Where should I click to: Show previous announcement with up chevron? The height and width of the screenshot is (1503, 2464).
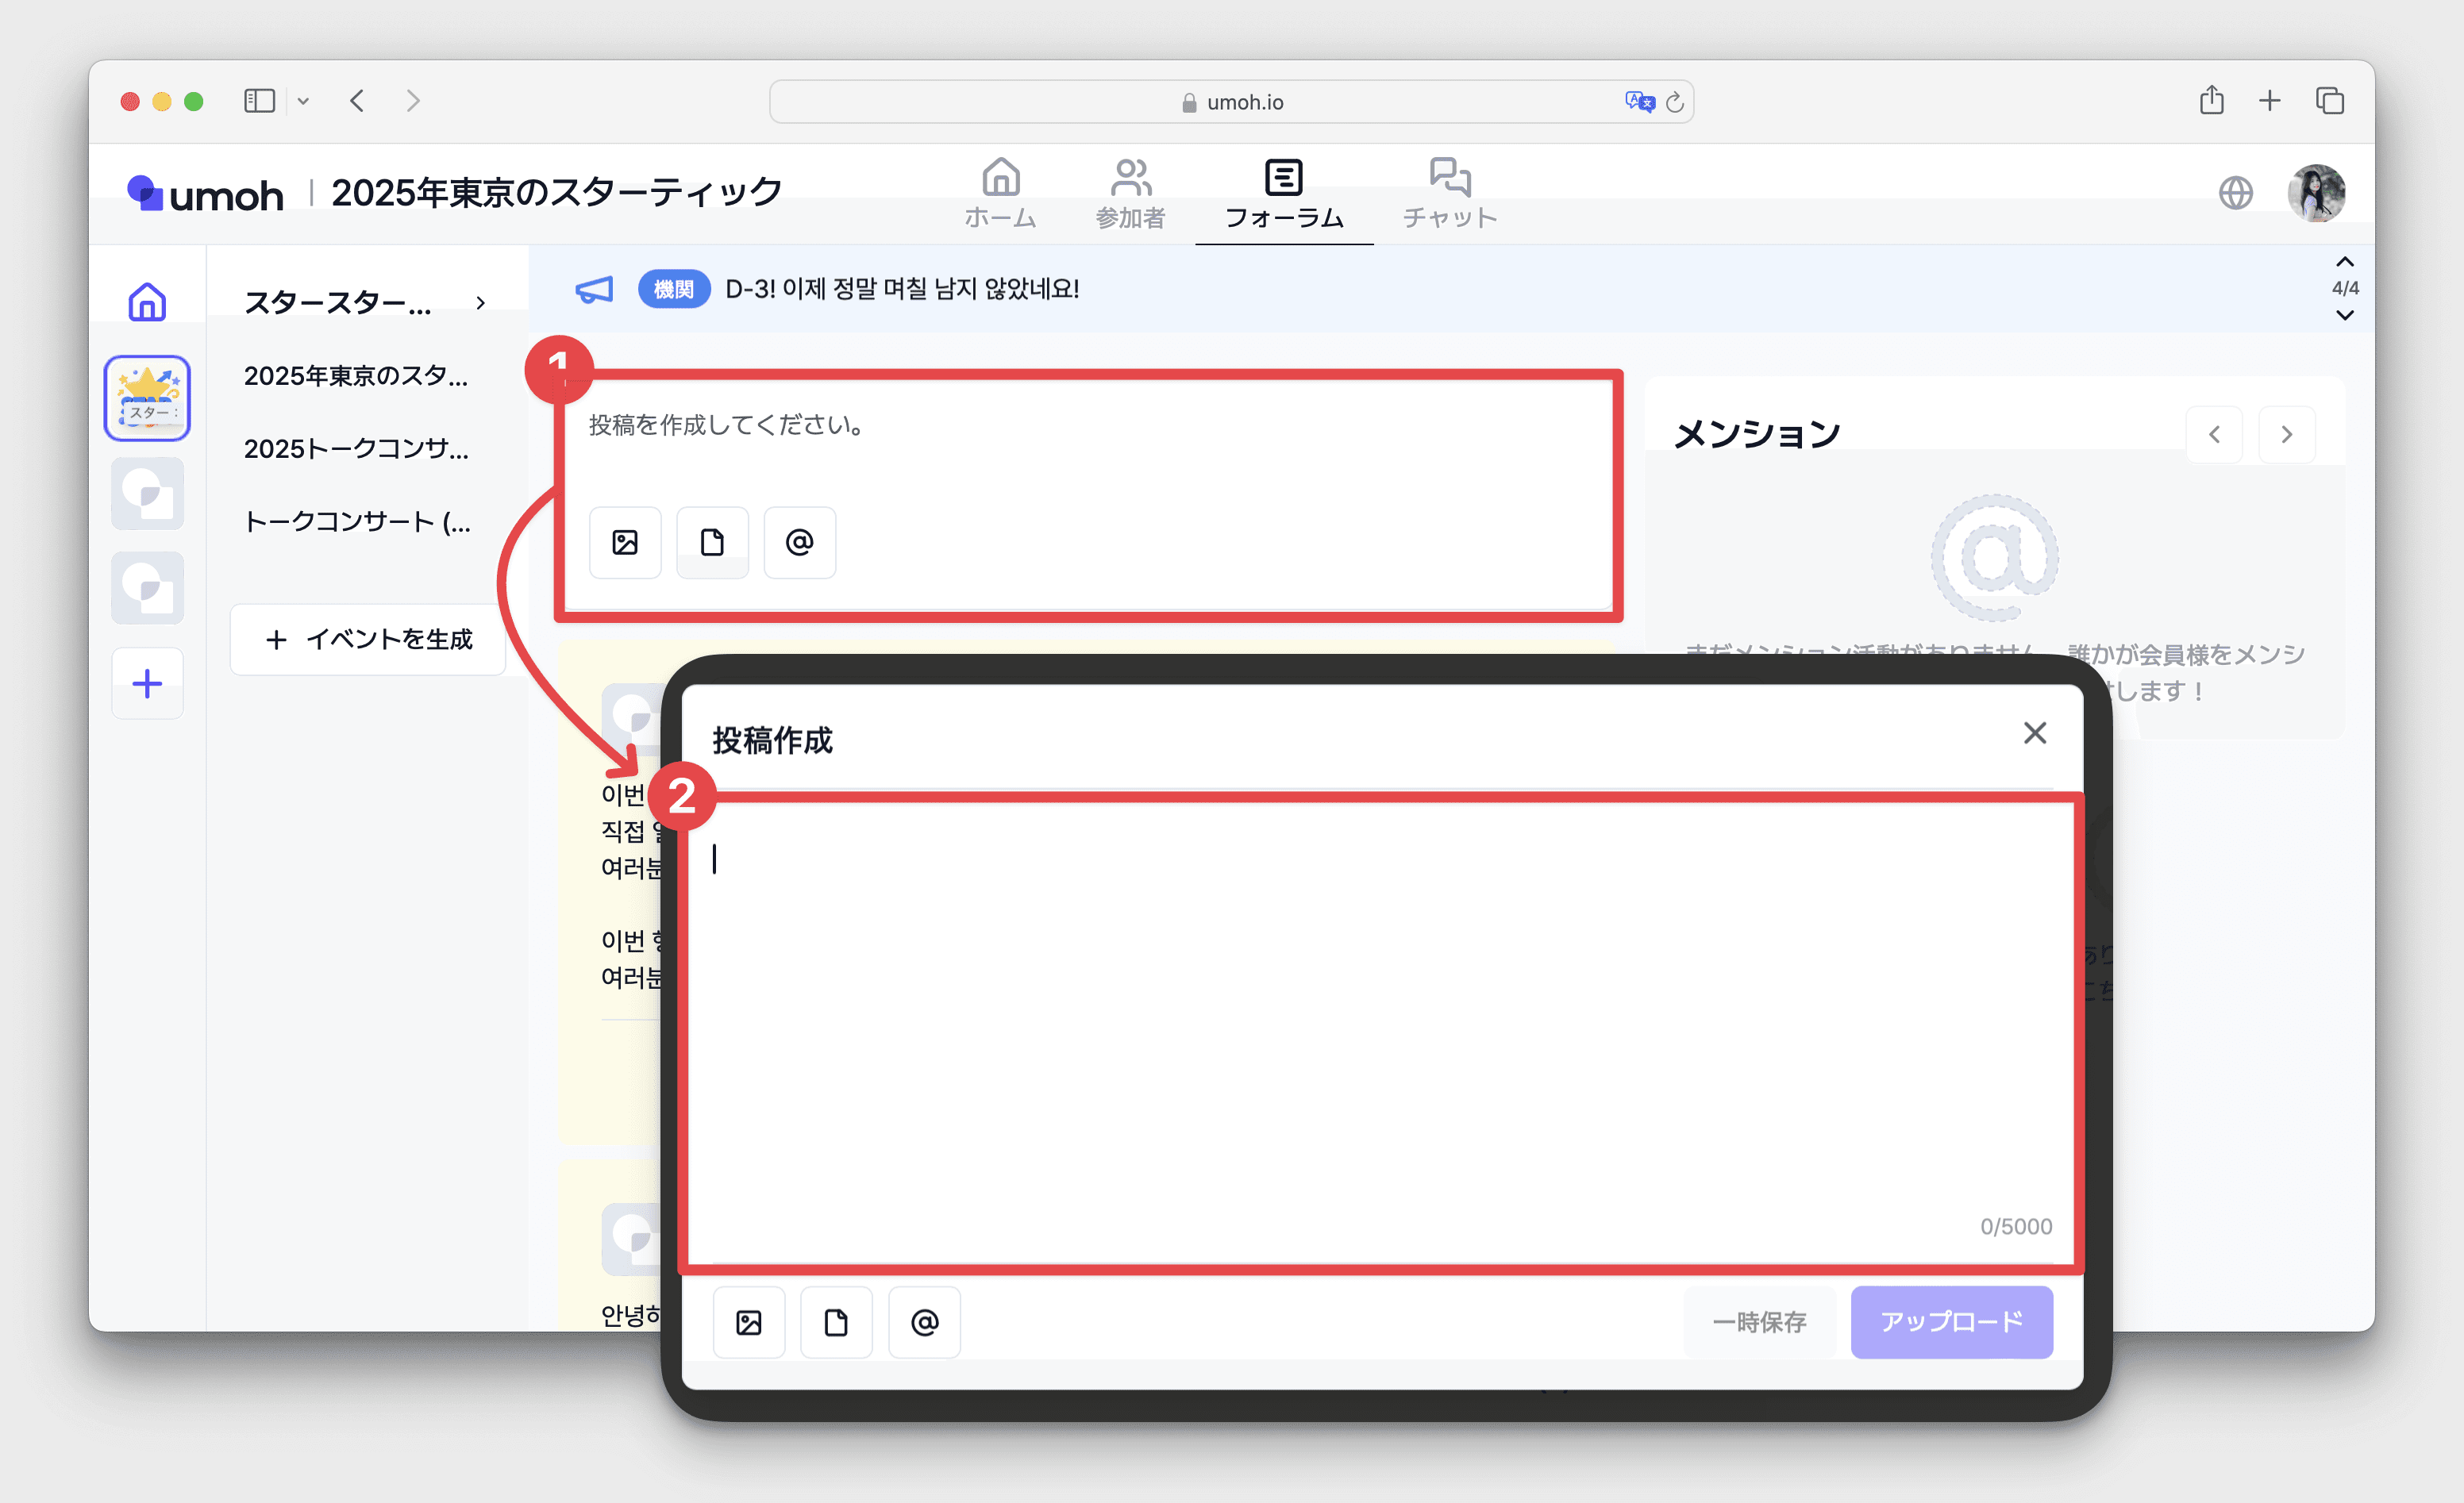point(2344,262)
